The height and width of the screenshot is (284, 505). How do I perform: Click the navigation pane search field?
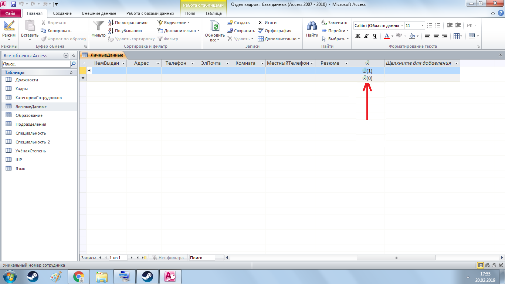(x=36, y=64)
